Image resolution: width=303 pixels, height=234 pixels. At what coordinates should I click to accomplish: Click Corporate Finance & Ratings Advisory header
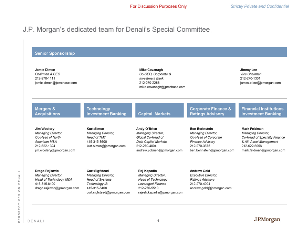click(x=211, y=111)
